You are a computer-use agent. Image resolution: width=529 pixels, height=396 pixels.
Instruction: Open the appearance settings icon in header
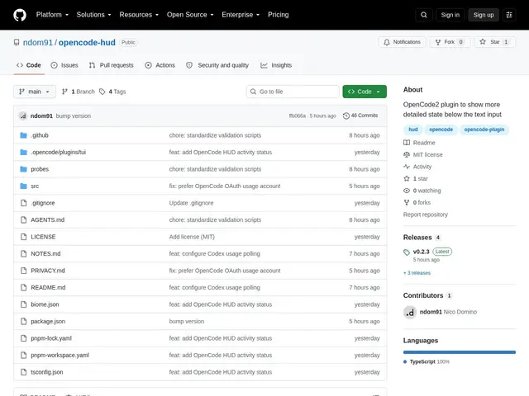coord(509,15)
